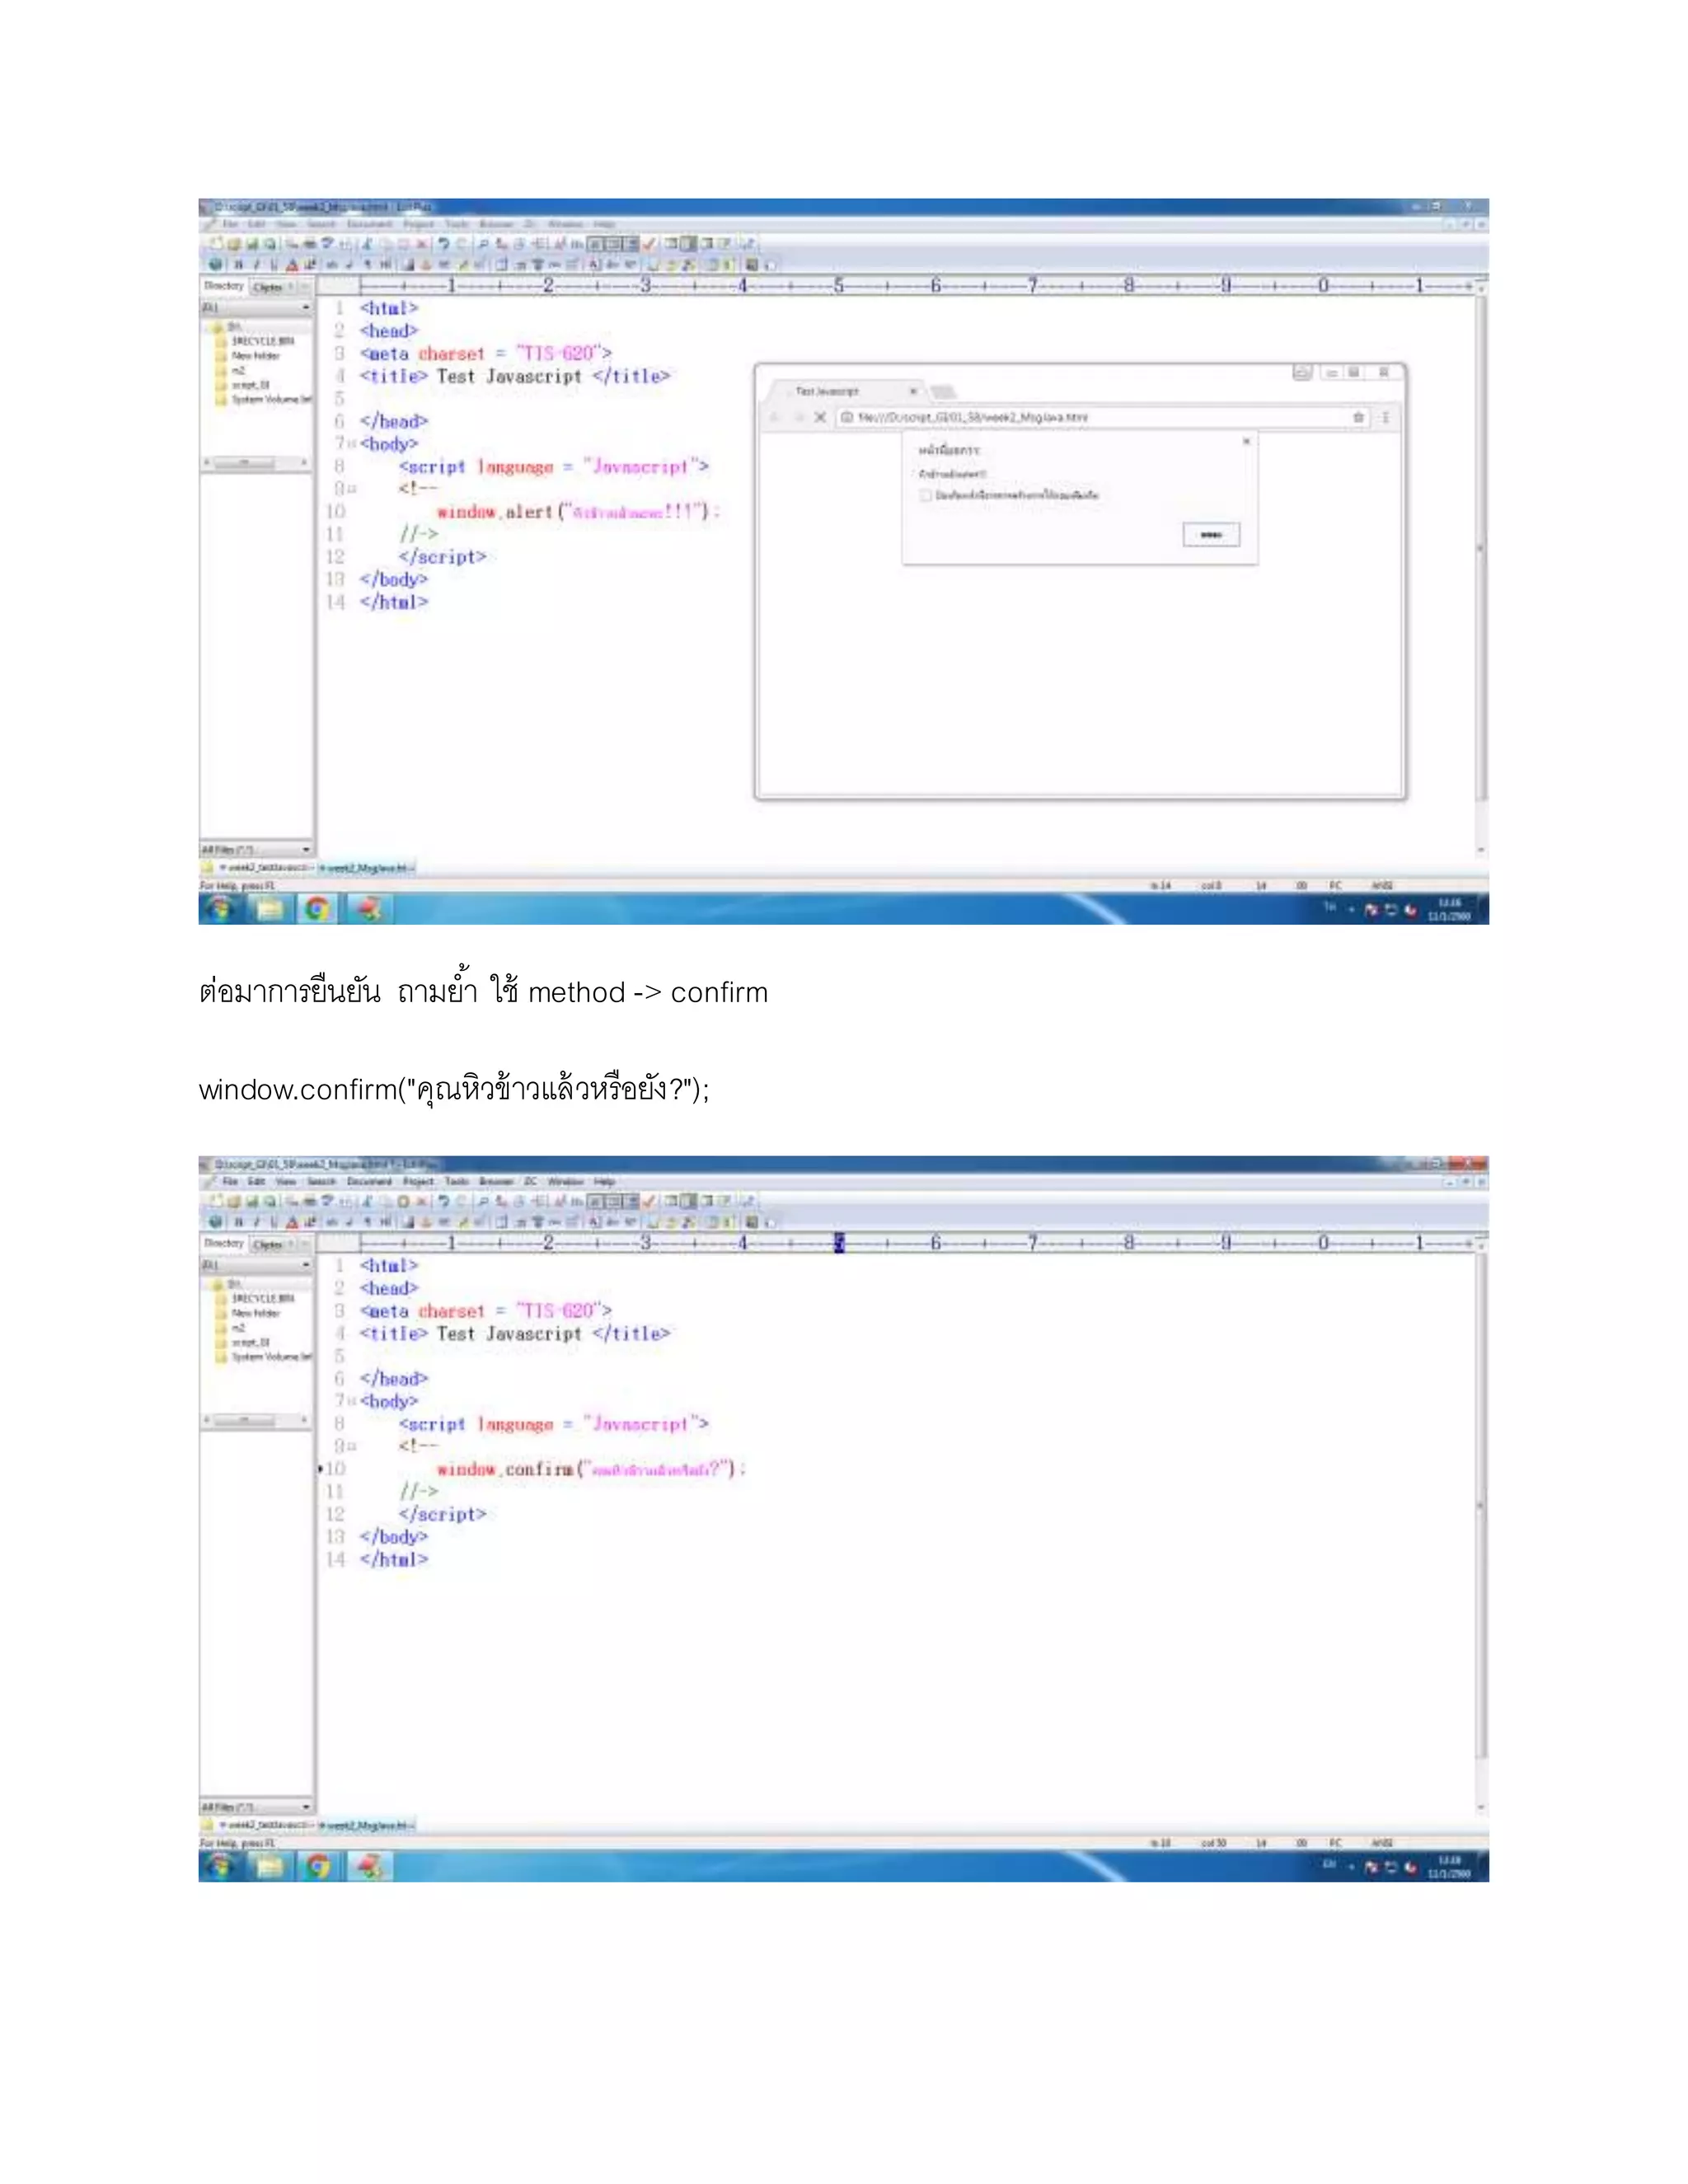Collapse body fold marker on line 7, lower editor
Image resolution: width=1688 pixels, height=2184 pixels.
coord(353,1402)
